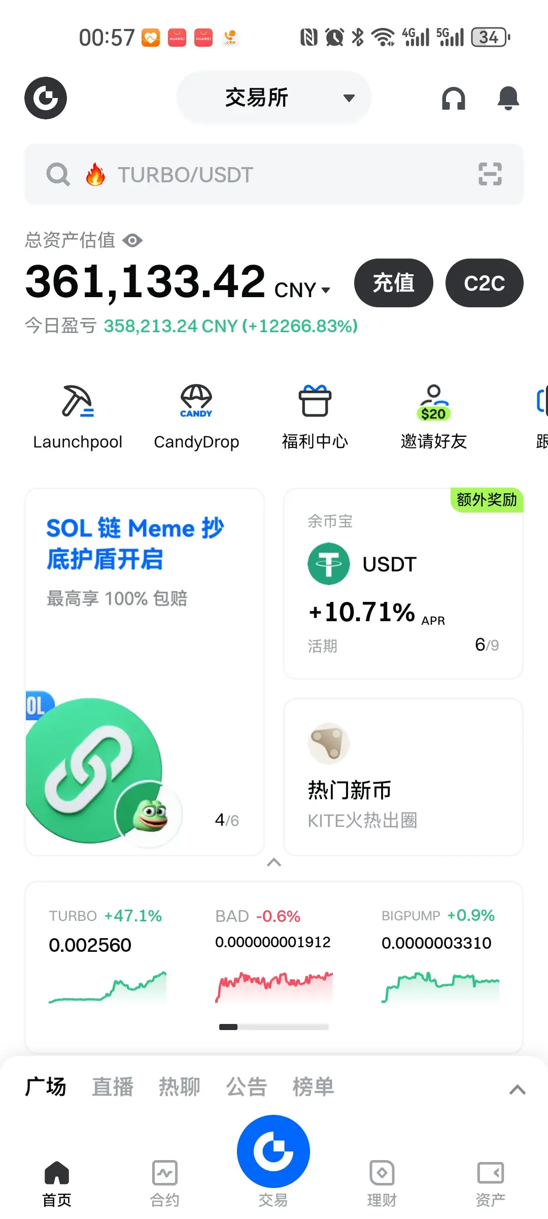Open 热门新币 KITE card
Viewport: 548px width, 1219px height.
[x=403, y=777]
